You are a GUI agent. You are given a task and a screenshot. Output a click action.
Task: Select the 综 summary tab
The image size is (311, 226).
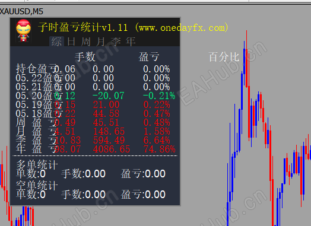(x=56, y=42)
